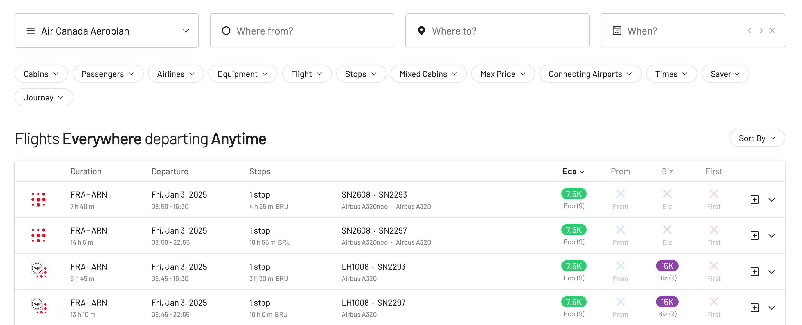The height and width of the screenshot is (325, 802).
Task: Open the Stops filter dropdown
Action: [x=361, y=74]
